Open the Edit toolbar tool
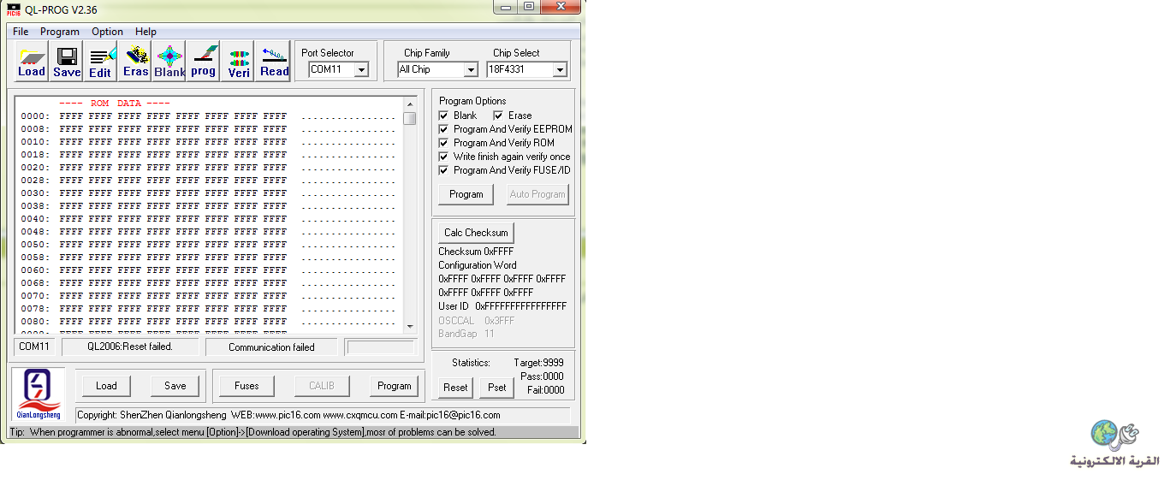 [101, 62]
